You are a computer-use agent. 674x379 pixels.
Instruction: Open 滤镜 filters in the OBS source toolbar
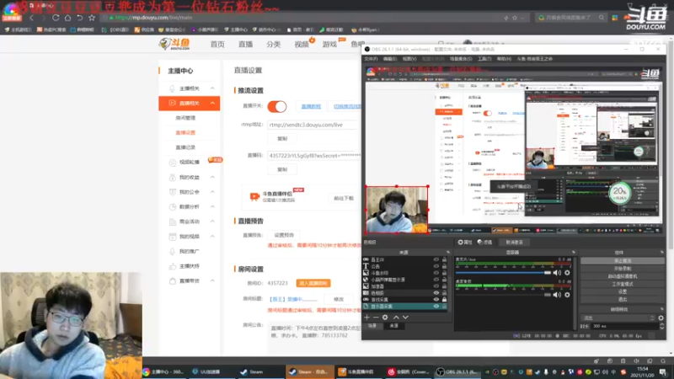485,242
